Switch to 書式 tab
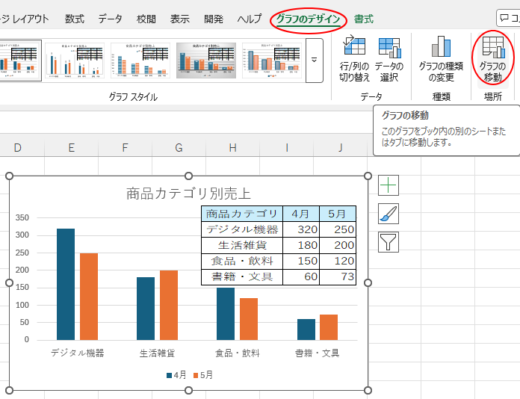 363,19
